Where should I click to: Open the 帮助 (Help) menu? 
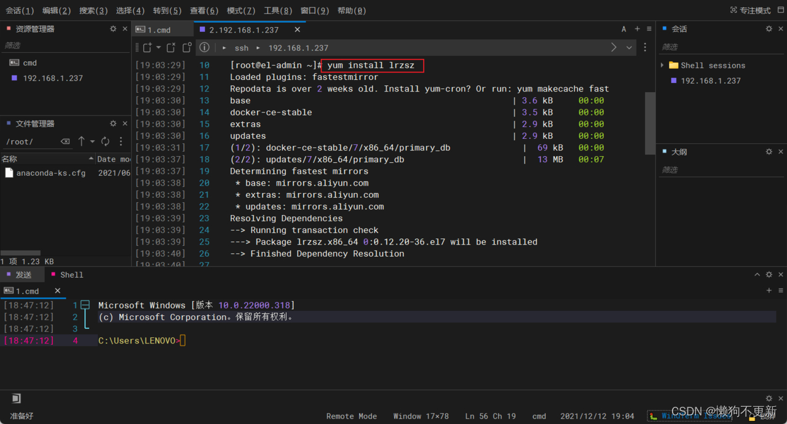tap(352, 10)
